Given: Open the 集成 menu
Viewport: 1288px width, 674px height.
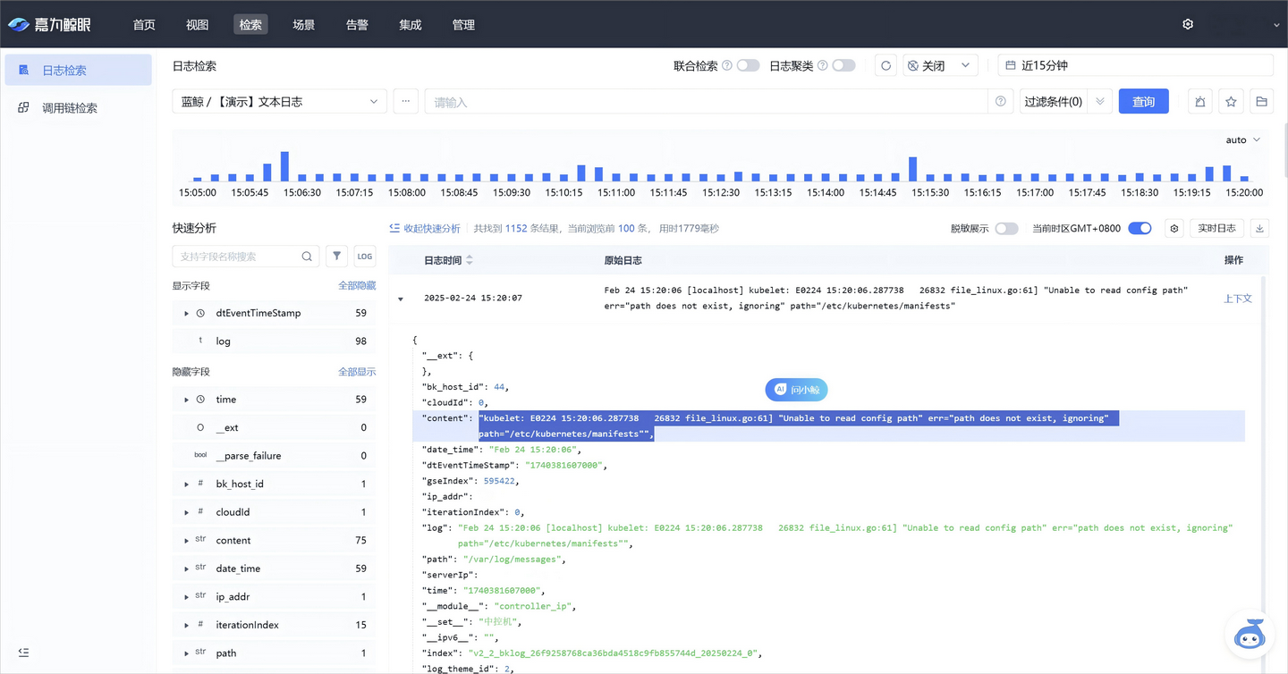Looking at the screenshot, I should (x=411, y=25).
